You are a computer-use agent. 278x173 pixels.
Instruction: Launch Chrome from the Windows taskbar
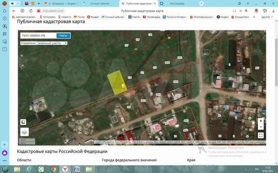point(53,169)
